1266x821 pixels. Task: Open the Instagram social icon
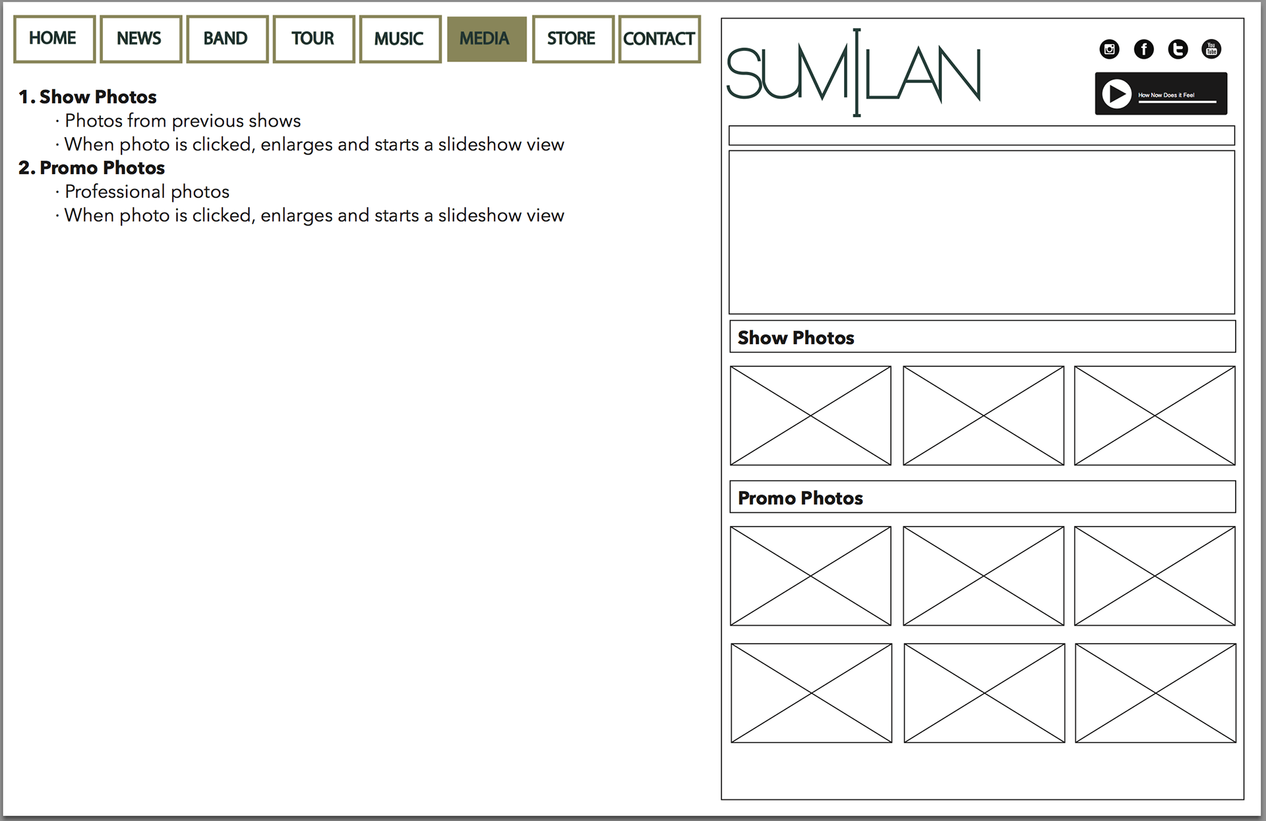pyautogui.click(x=1109, y=49)
